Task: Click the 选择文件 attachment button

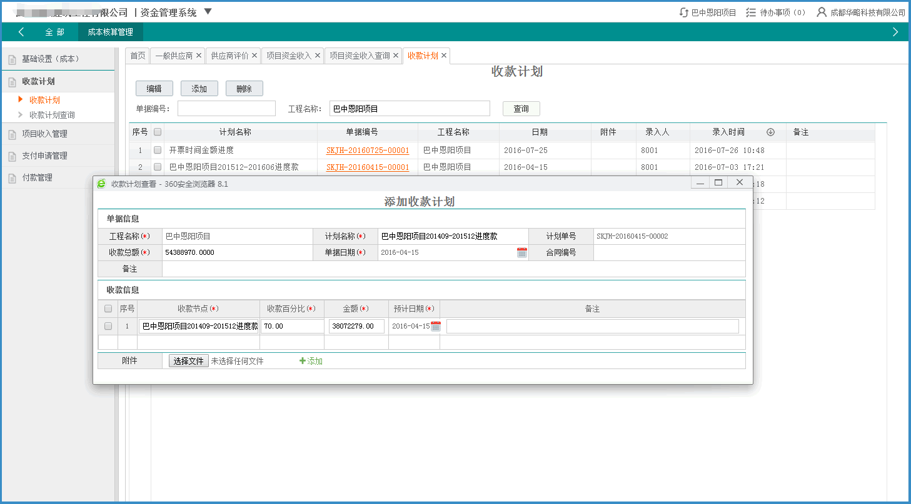Action: [188, 361]
